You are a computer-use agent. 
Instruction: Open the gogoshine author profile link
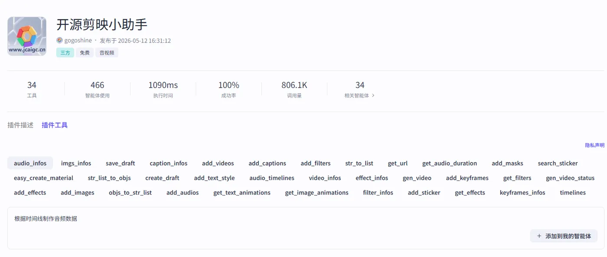78,40
